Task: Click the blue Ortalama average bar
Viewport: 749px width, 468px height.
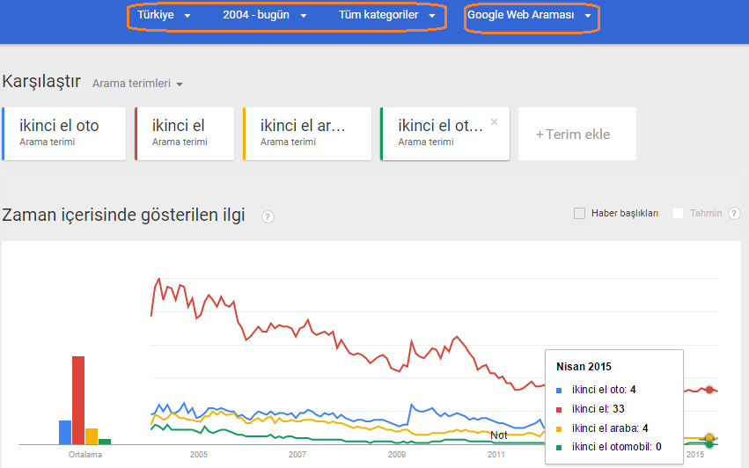Action: (65, 432)
